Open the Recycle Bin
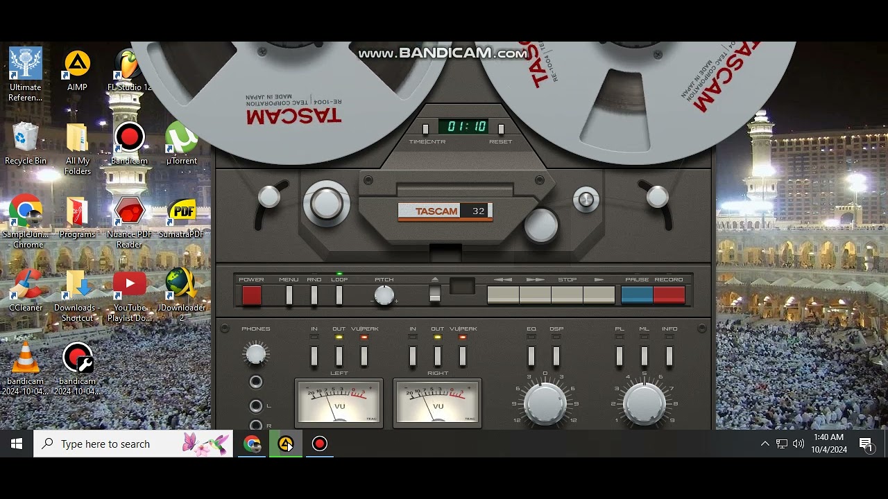888x499 pixels. (x=26, y=143)
